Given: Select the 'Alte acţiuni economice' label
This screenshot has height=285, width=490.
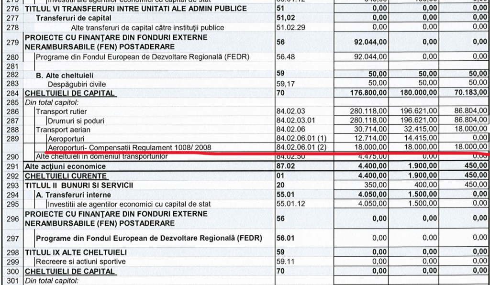Looking at the screenshot, I should (65, 166).
